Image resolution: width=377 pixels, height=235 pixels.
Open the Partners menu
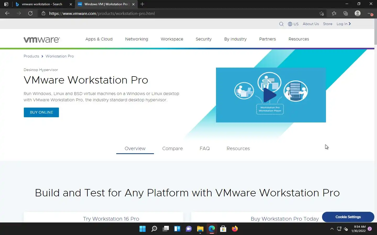(268, 39)
